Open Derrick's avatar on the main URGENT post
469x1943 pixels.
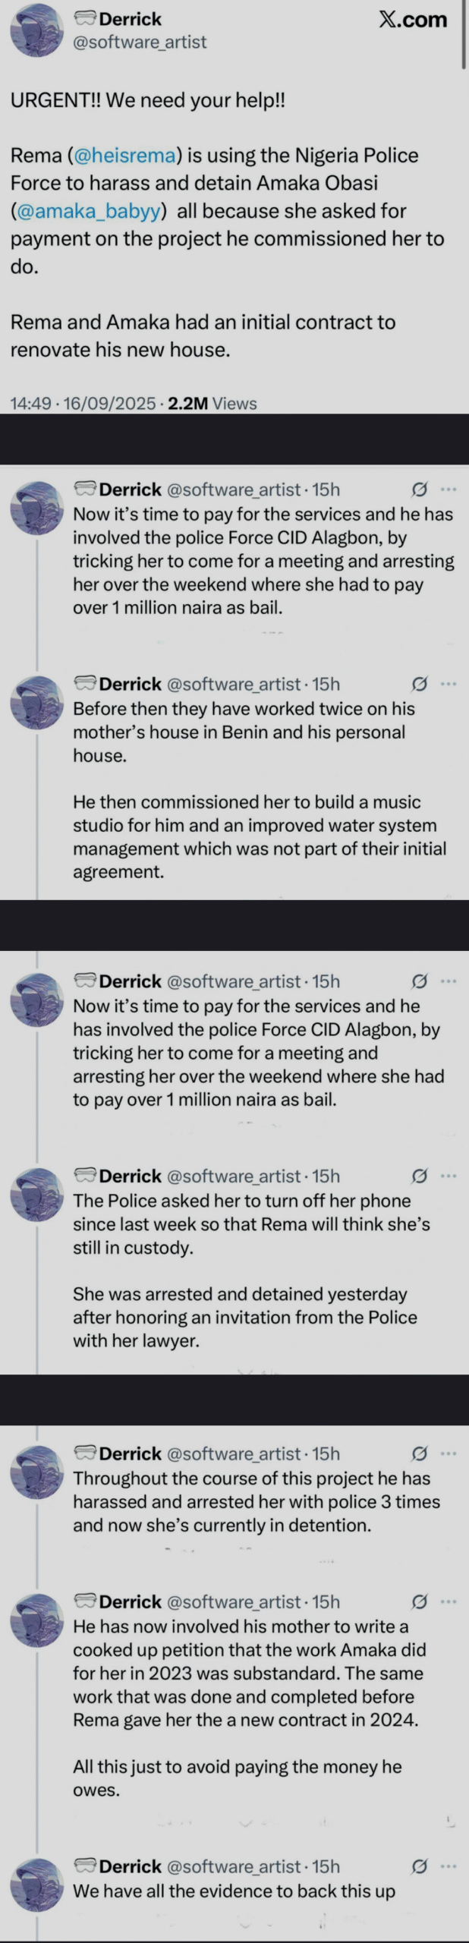point(35,30)
